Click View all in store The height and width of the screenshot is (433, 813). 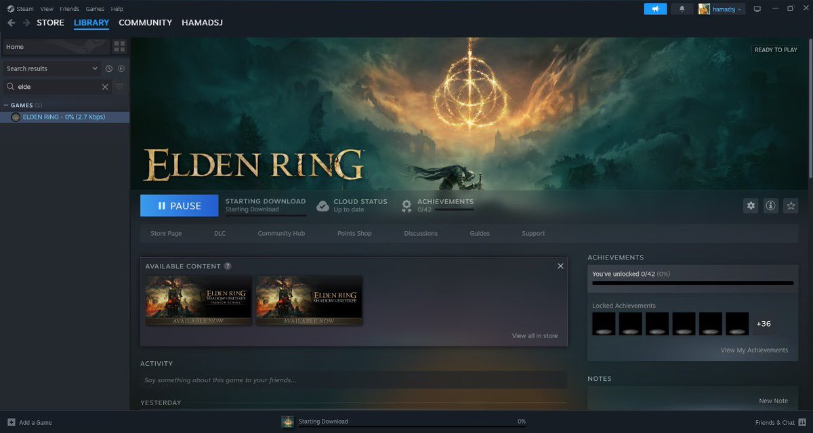[535, 335]
